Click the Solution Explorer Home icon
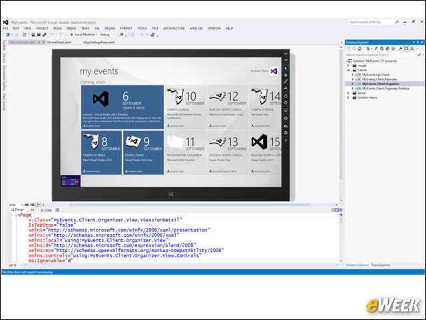This screenshot has width=426, height=320. point(359,49)
